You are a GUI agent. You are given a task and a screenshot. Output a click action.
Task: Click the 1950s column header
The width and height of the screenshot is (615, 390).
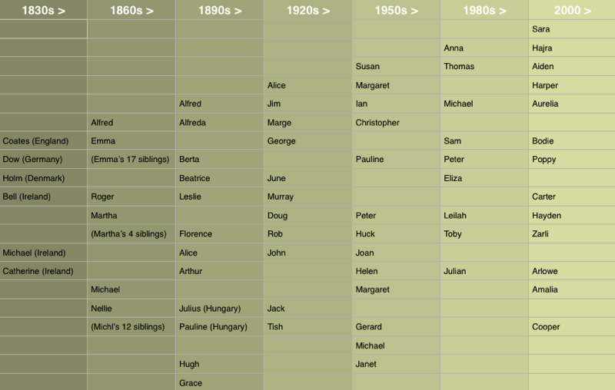(x=396, y=11)
